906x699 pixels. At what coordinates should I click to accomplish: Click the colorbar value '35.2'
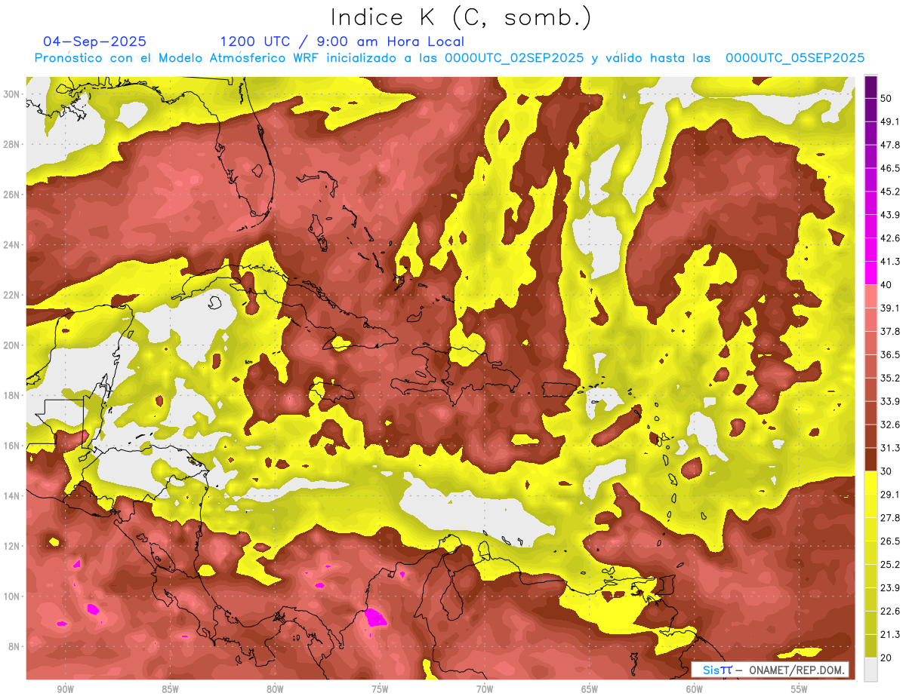889,378
